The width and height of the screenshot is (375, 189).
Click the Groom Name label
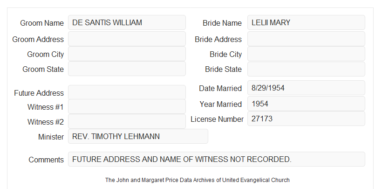coord(42,23)
